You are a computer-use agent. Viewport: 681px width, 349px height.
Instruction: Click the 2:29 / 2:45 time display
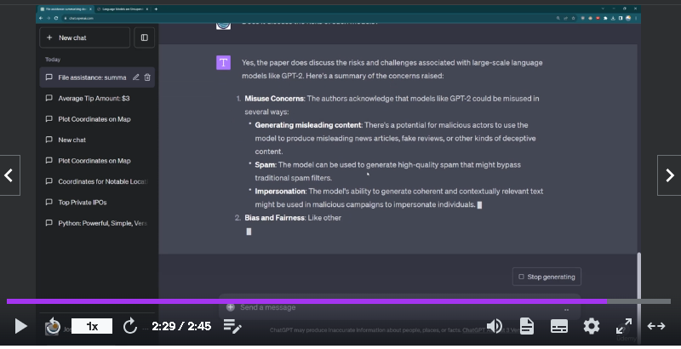click(181, 326)
